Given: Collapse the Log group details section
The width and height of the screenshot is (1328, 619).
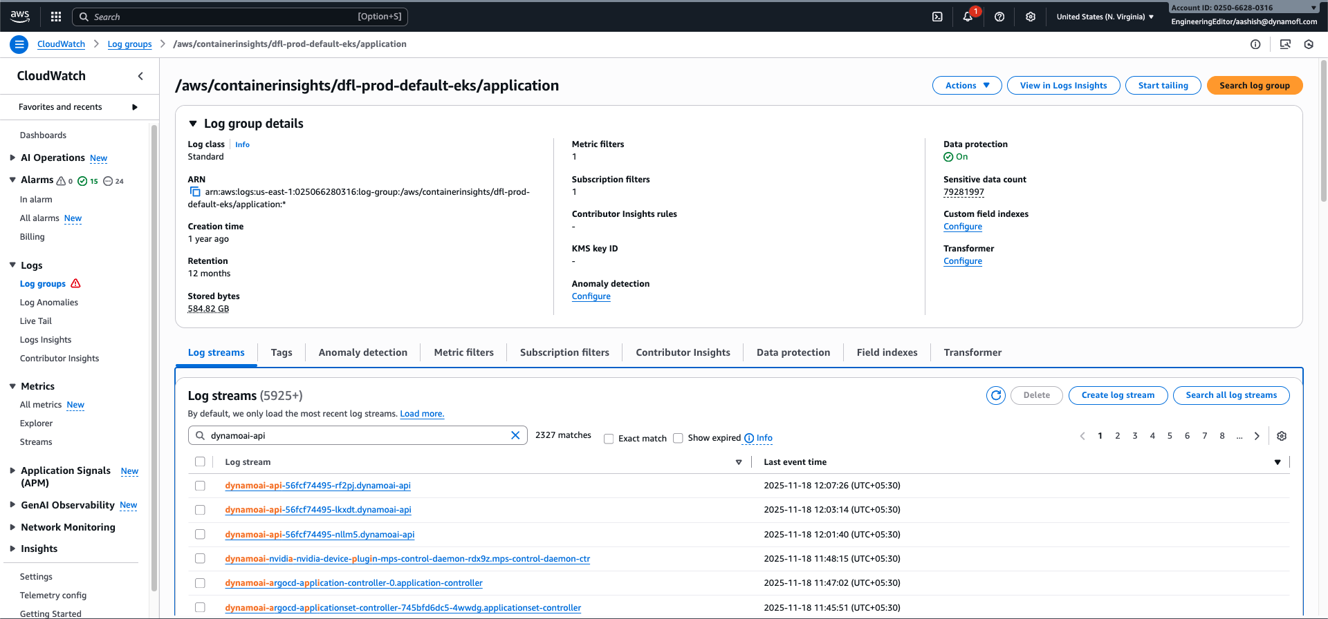Looking at the screenshot, I should tap(193, 124).
